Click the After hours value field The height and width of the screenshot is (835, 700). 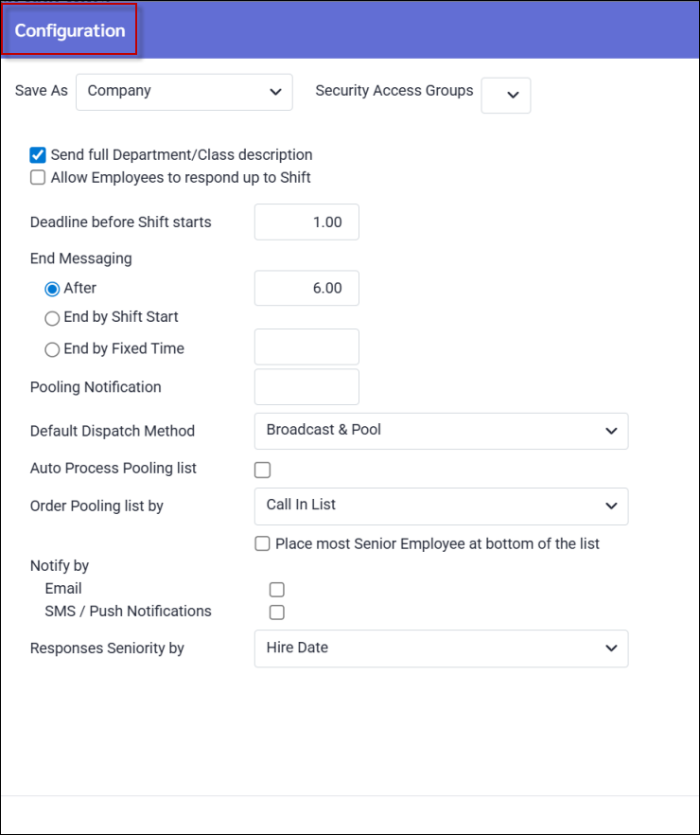(x=306, y=288)
